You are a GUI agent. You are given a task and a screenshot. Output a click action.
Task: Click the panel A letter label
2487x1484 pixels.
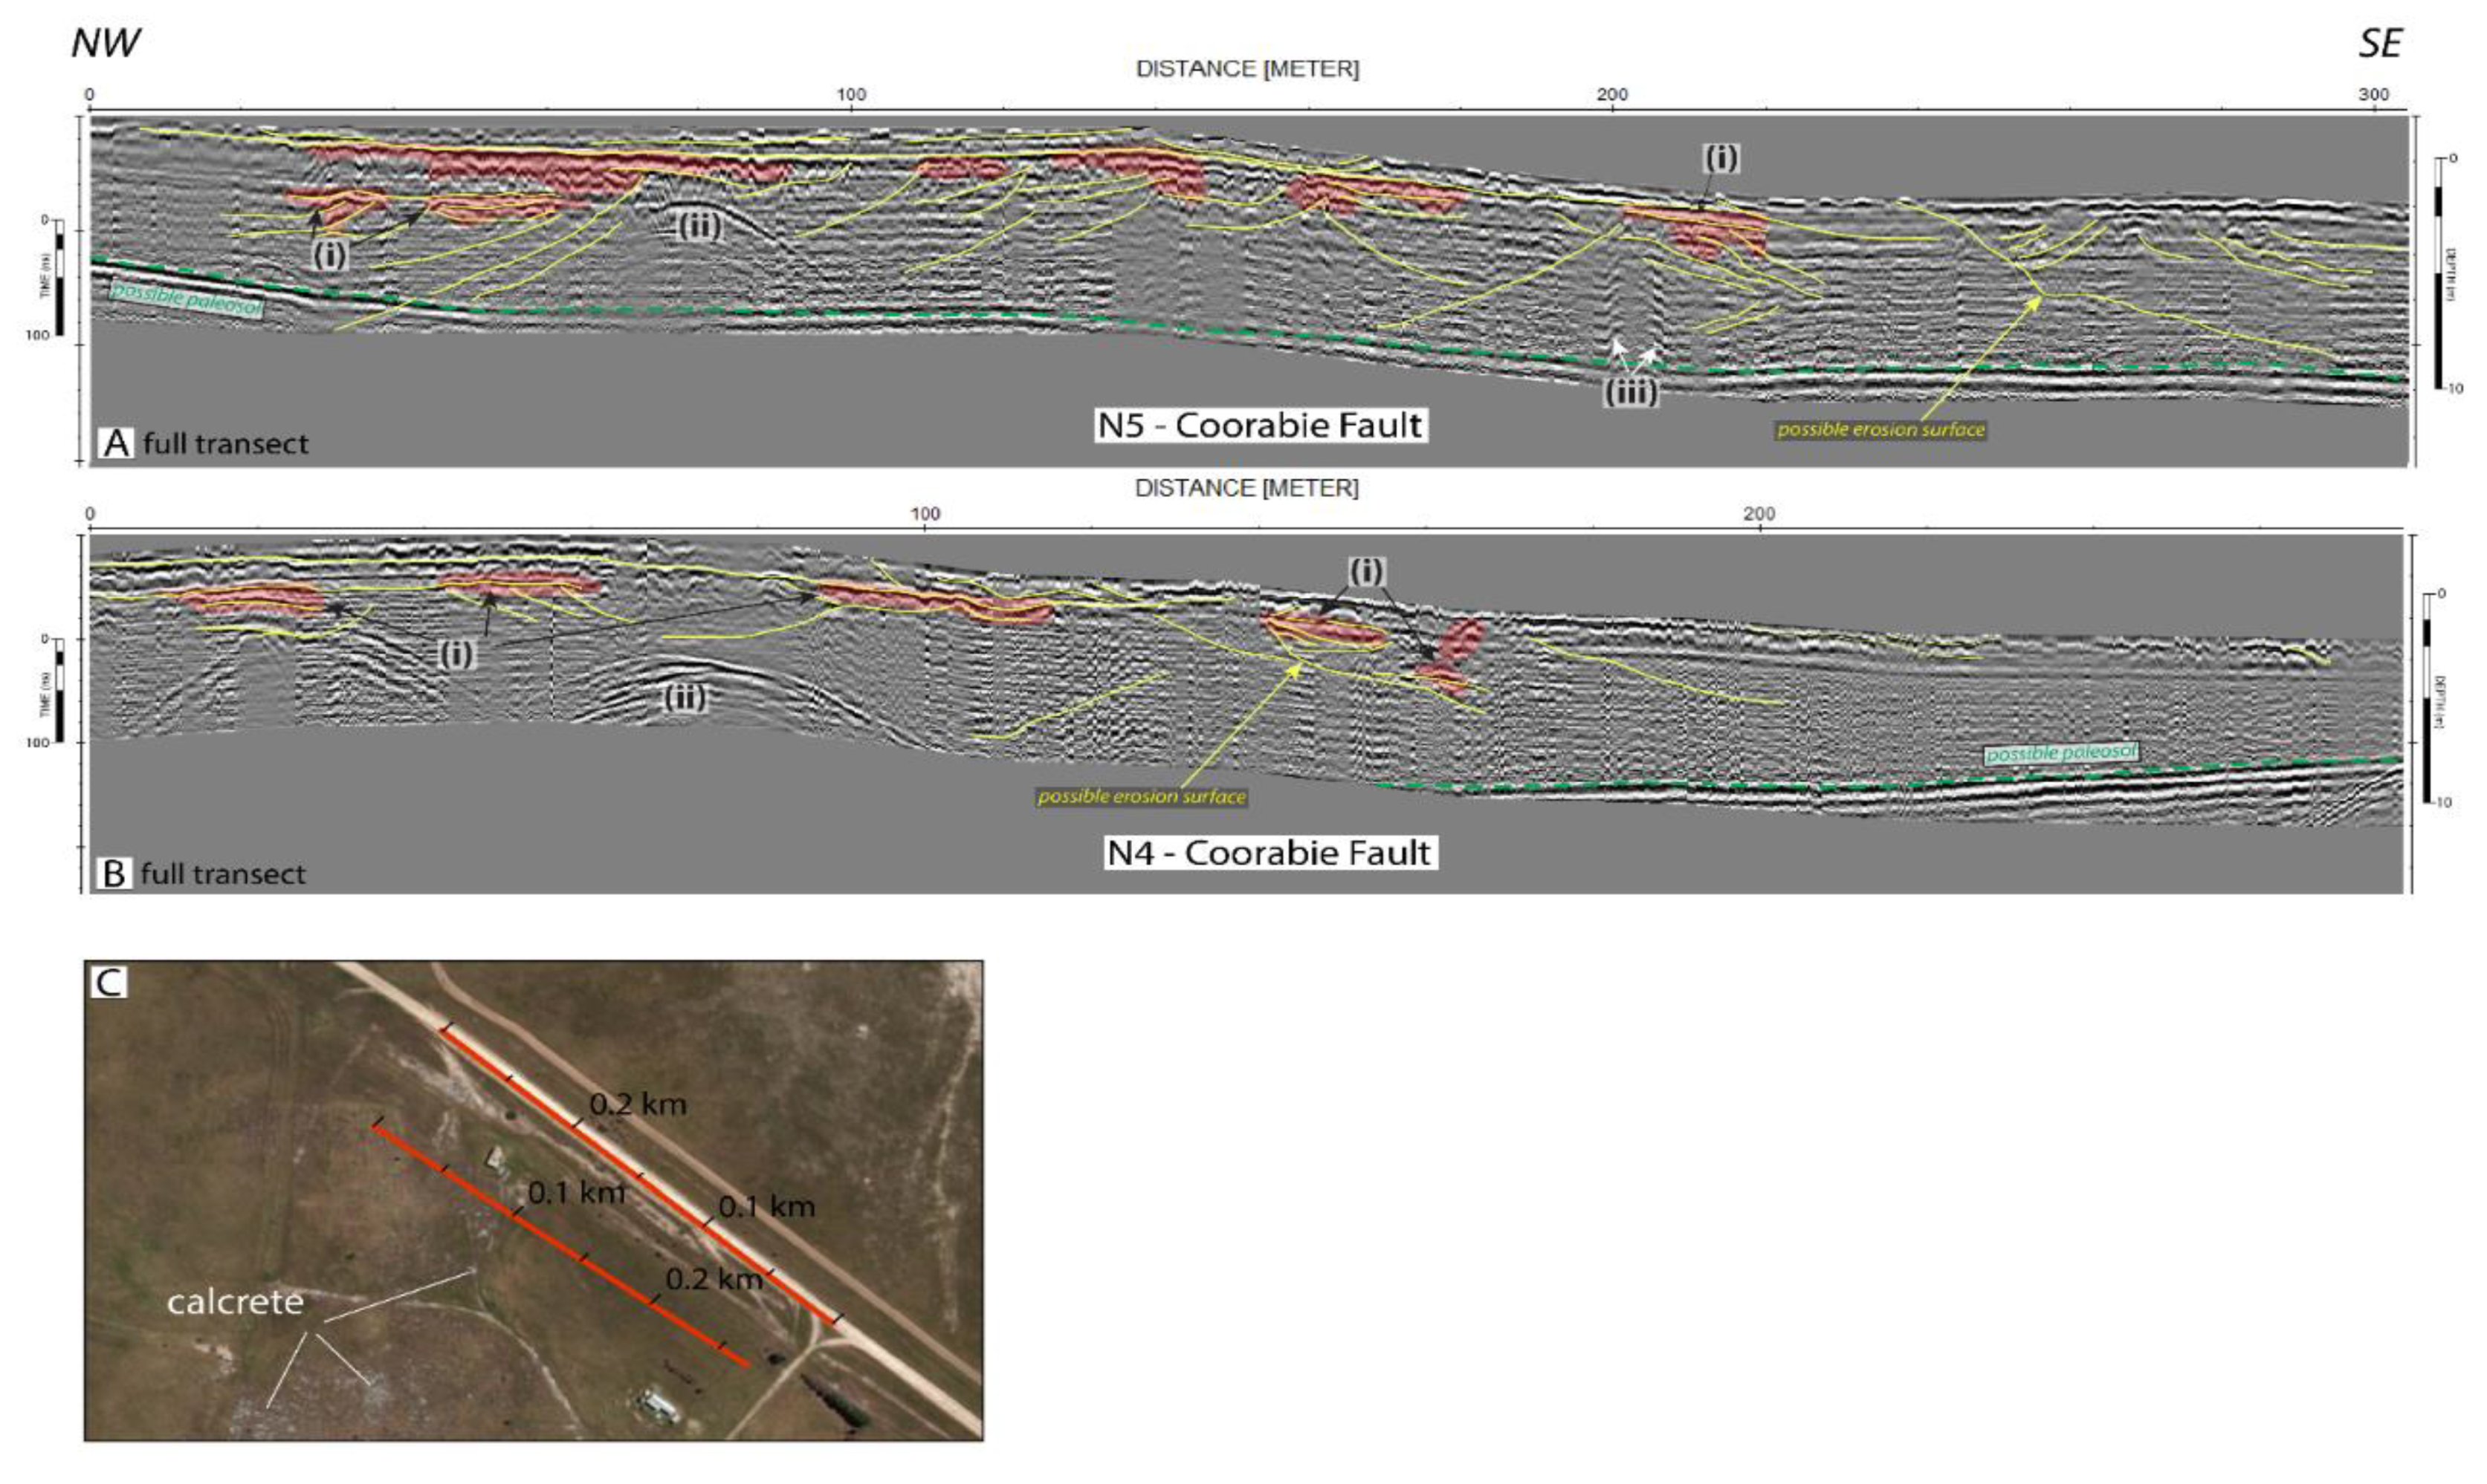click(x=117, y=443)
